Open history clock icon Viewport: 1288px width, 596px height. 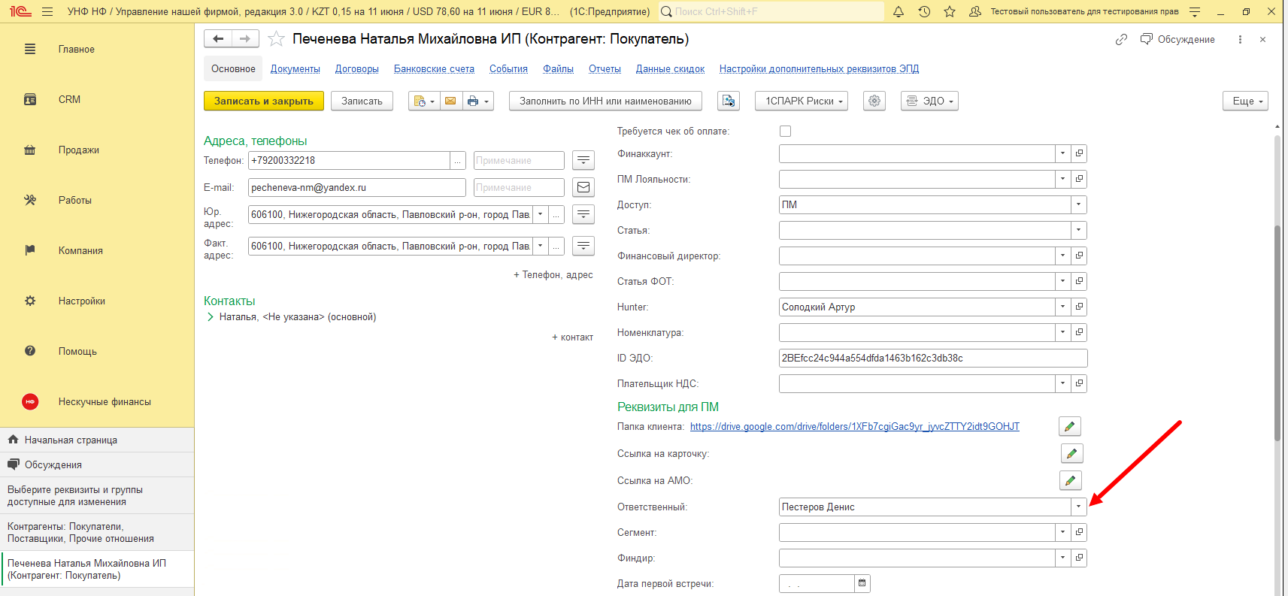(924, 11)
